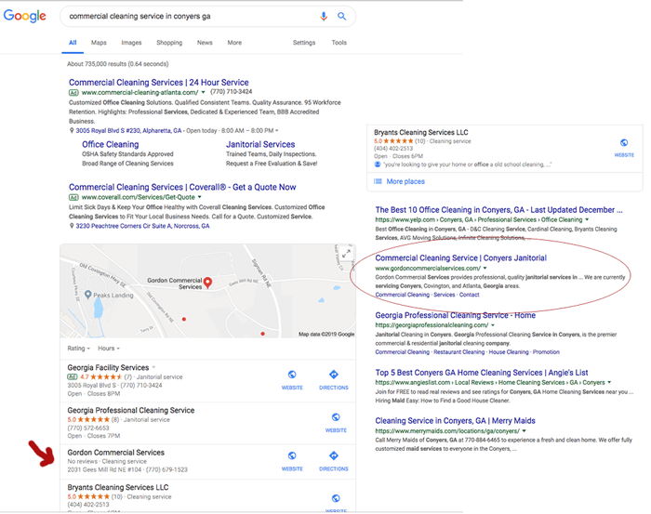
Task: Expand Georgia Facility Services ad dropdown arrow
Action: point(153,367)
